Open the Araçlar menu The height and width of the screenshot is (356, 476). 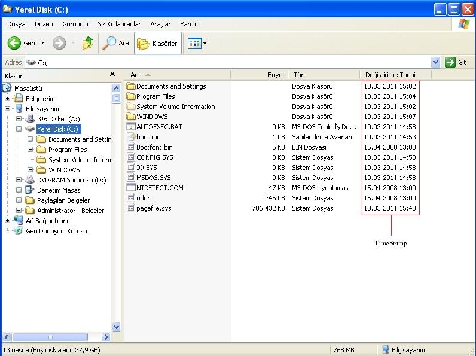(160, 24)
